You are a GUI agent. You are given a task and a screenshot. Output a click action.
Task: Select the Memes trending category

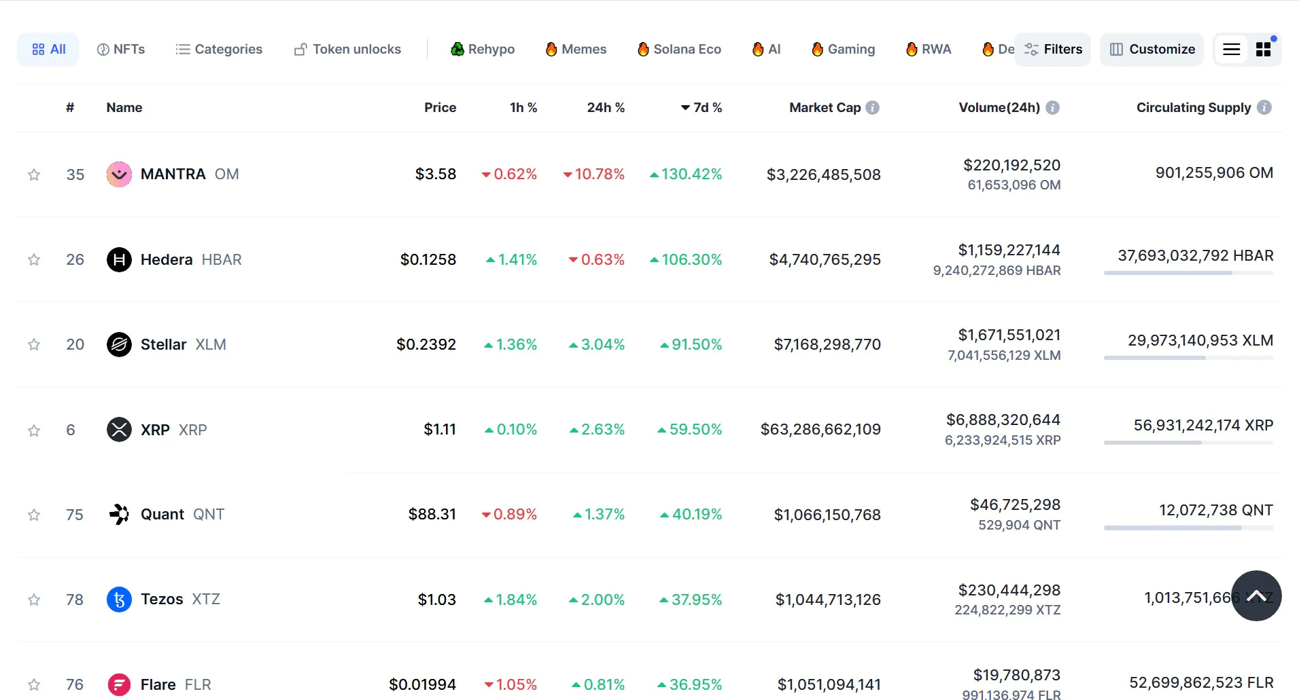click(x=576, y=50)
